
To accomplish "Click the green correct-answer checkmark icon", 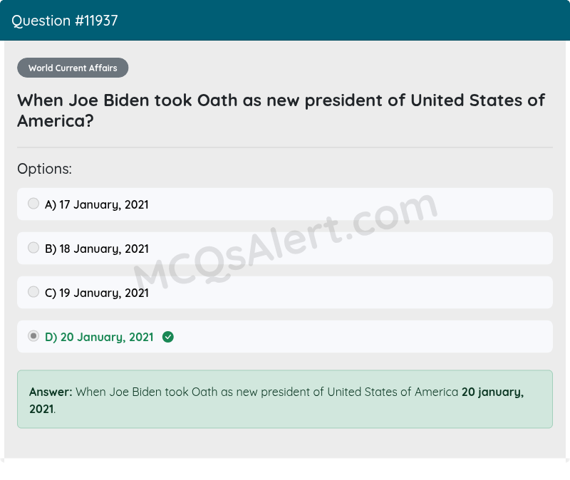I will coord(167,337).
